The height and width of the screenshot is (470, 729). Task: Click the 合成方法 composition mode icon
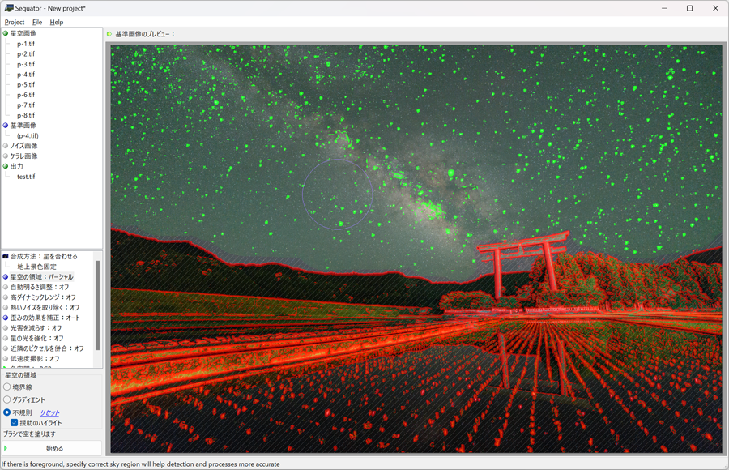tap(6, 256)
